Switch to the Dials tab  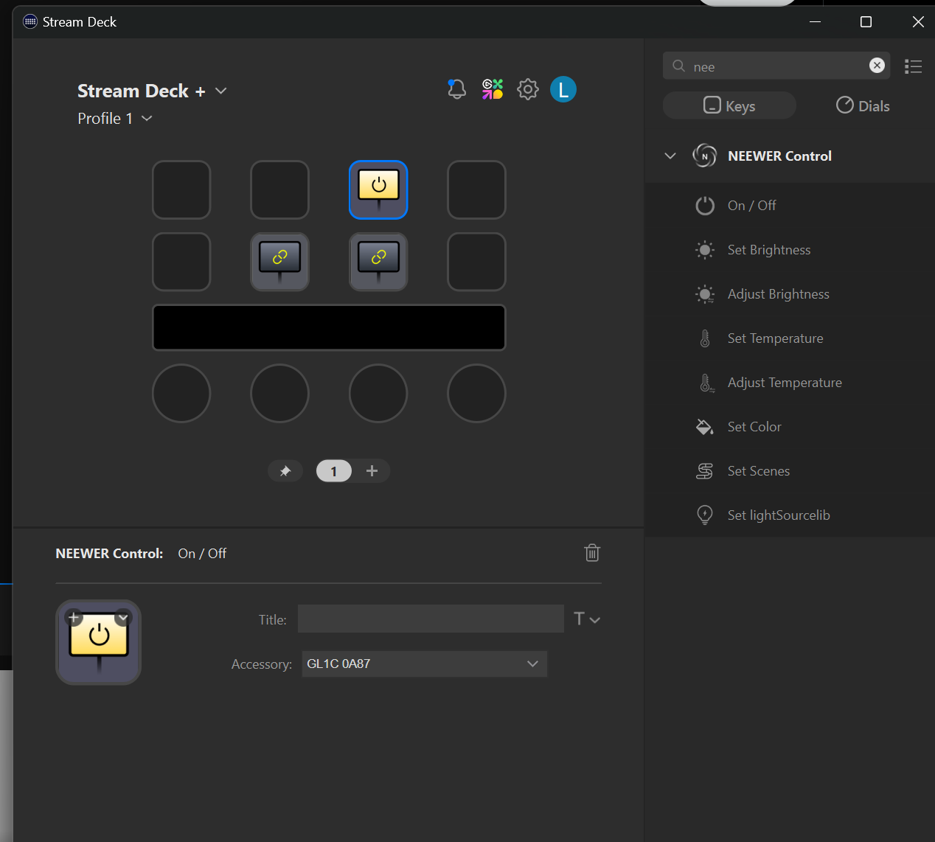click(x=863, y=105)
